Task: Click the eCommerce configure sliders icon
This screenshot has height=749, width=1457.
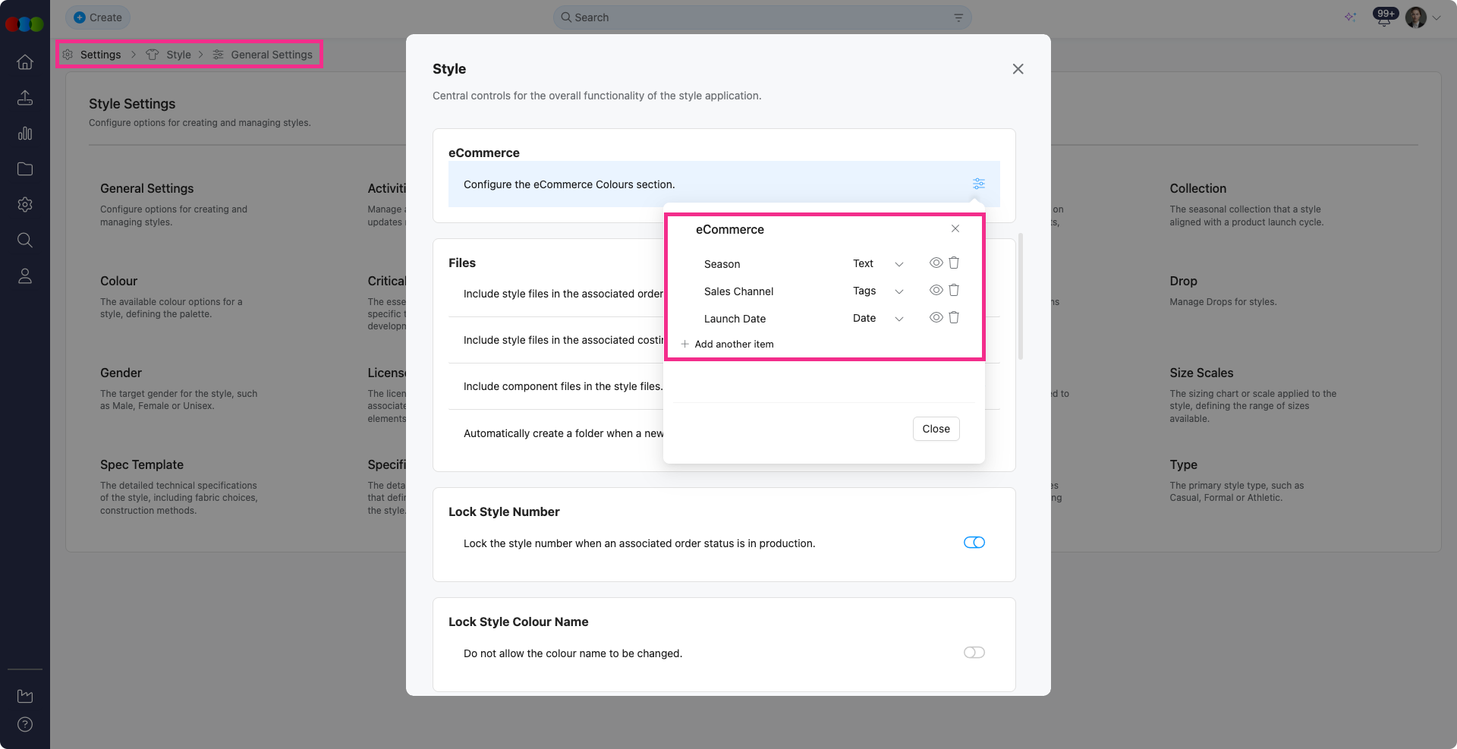Action: pos(978,184)
